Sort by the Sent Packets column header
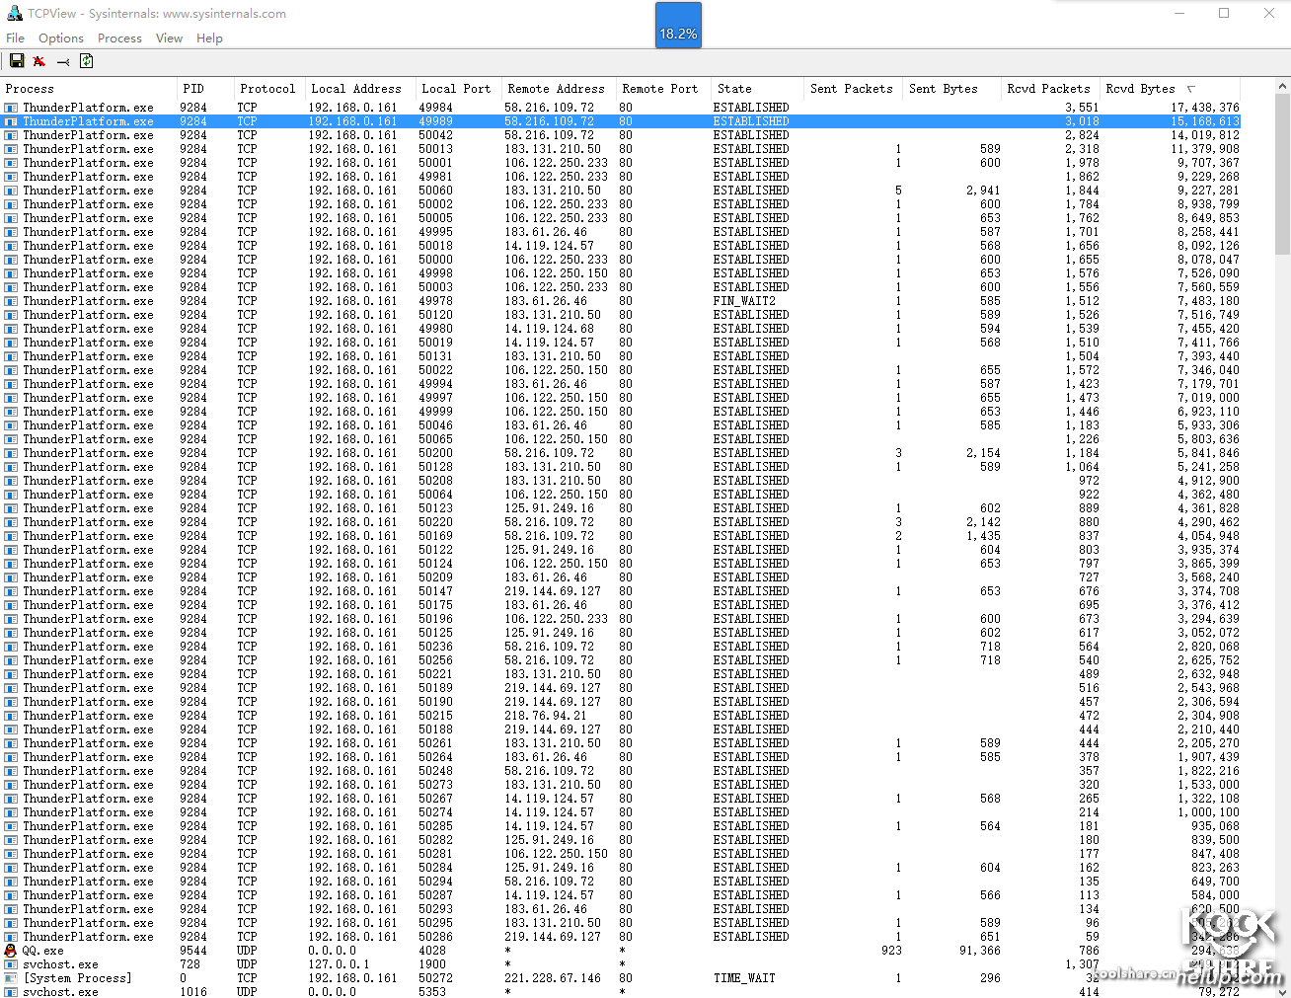The height and width of the screenshot is (998, 1291). click(852, 88)
